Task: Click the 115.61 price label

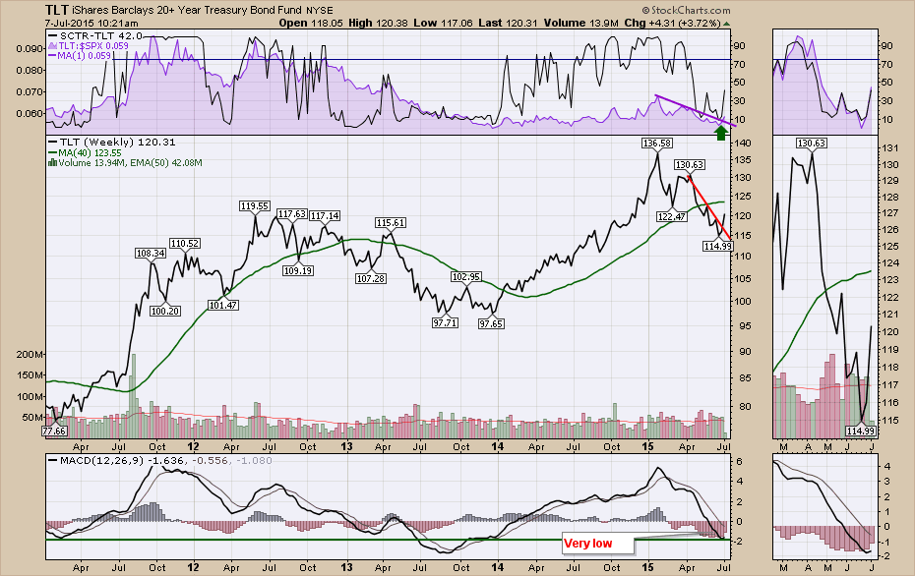Action: [x=391, y=223]
